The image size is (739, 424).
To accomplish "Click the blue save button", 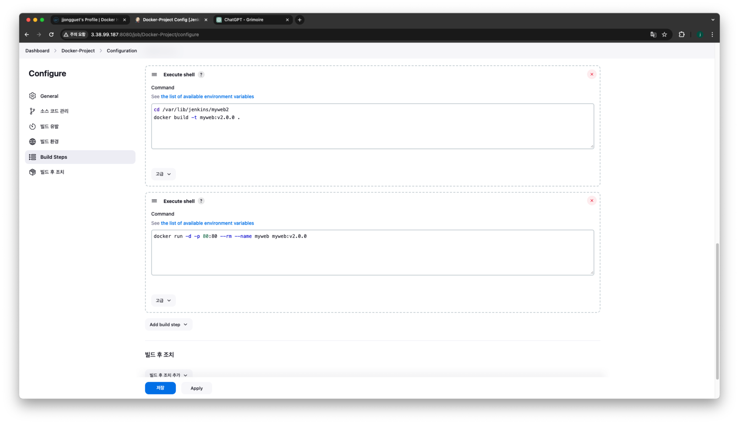I will pos(160,388).
